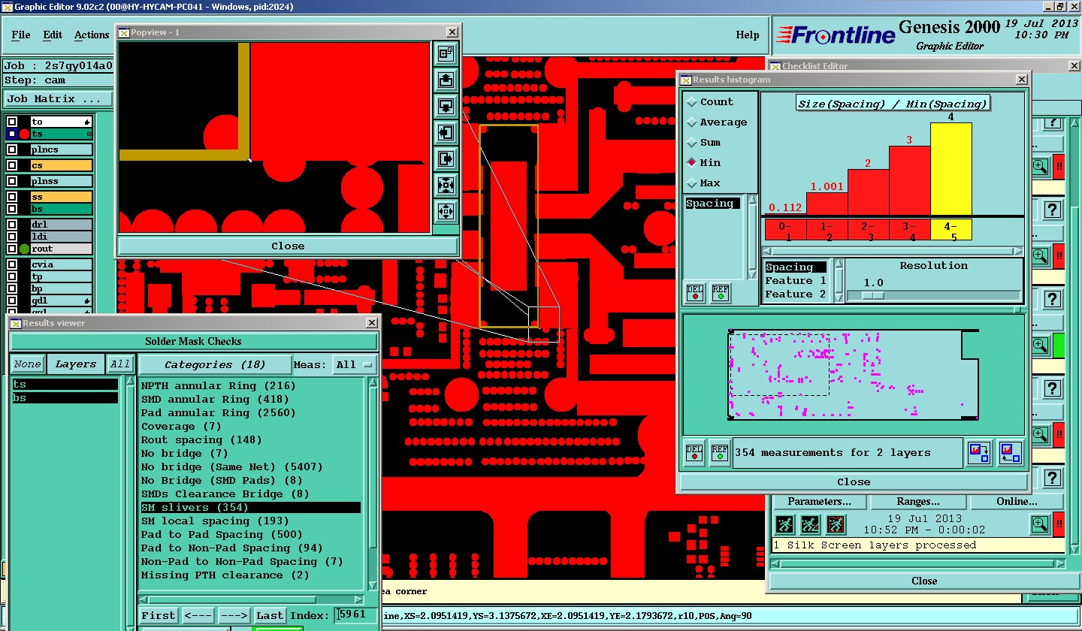This screenshot has height=631, width=1082.
Task: Toggle checkbox for layer drl
Action: [12, 225]
